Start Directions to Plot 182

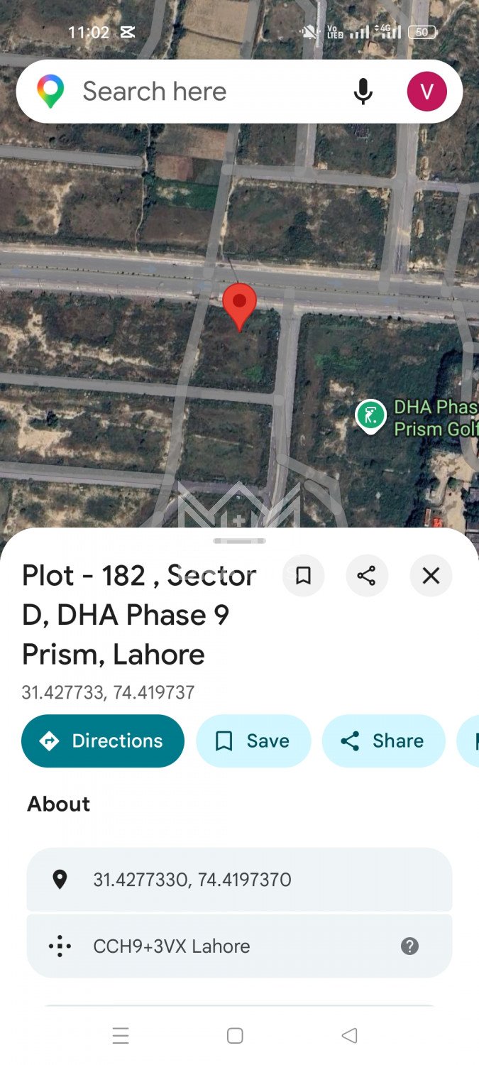(x=103, y=741)
